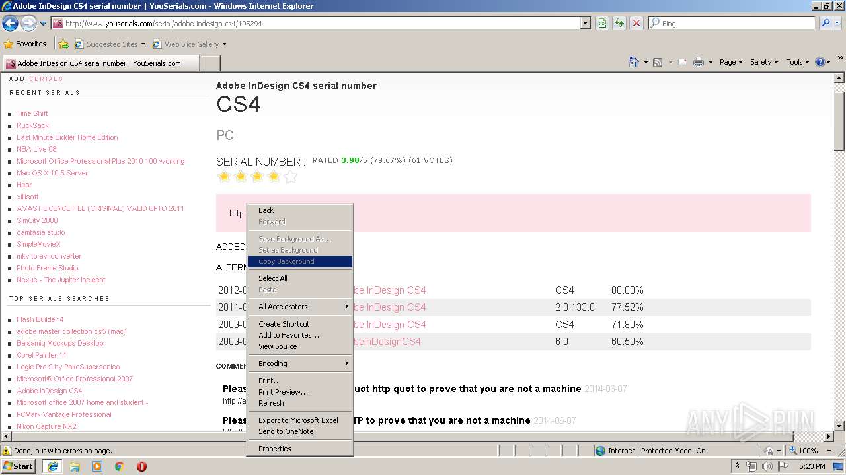Click the browser Forward arrow button
Viewport: 846px width, 475px height.
pos(28,23)
